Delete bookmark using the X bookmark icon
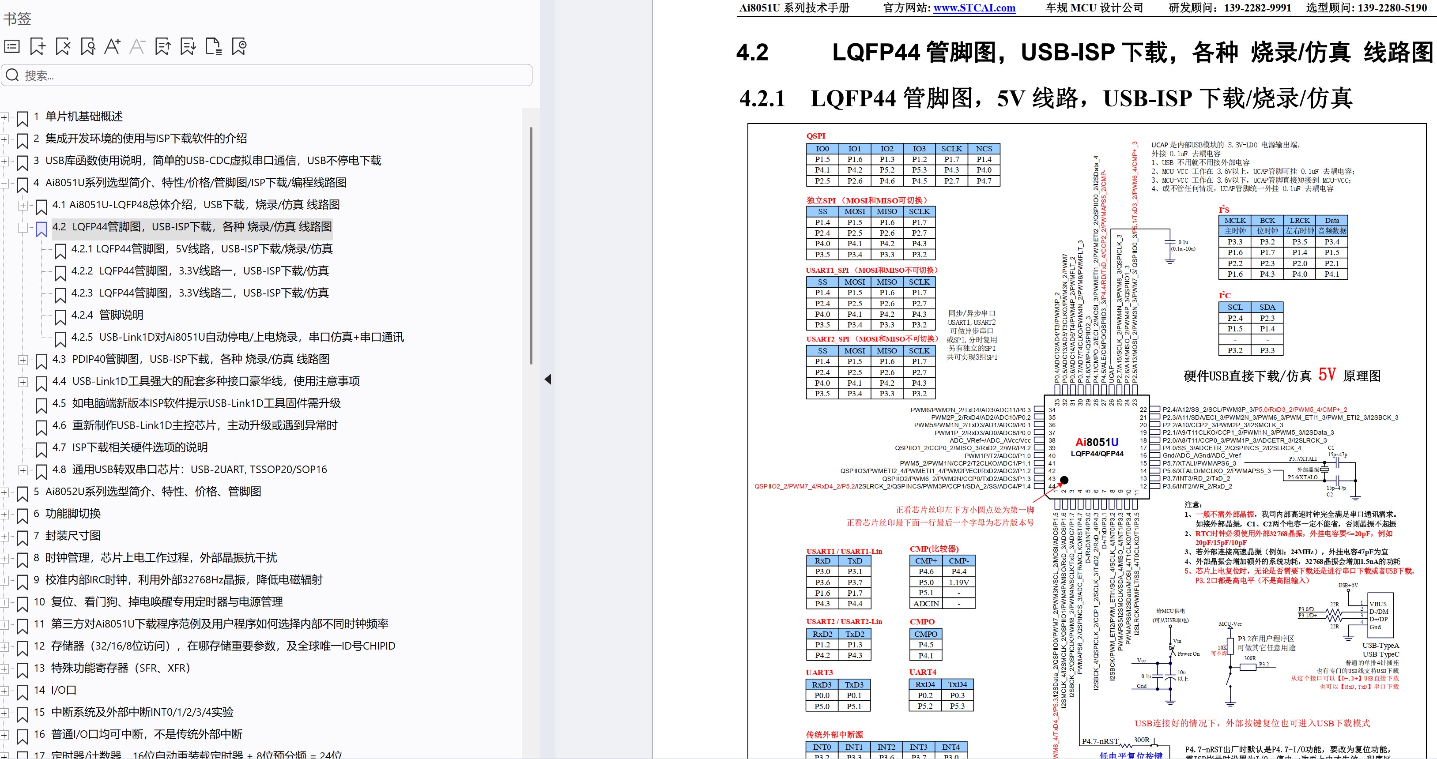This screenshot has width=1437, height=759. (63, 46)
